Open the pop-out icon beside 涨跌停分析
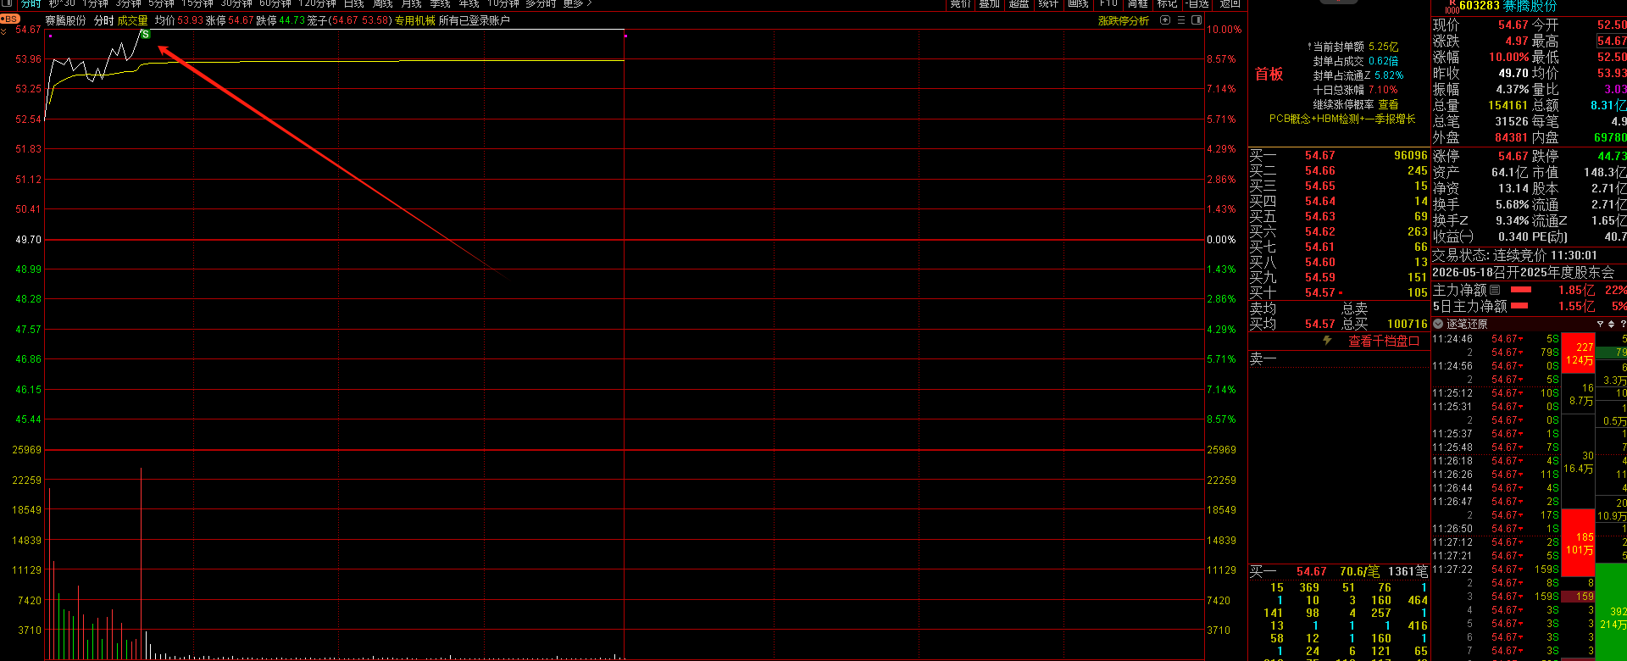Viewport: 1627px width, 661px height. click(x=1165, y=20)
